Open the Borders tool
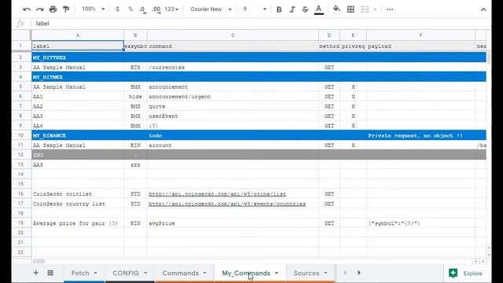 point(351,9)
